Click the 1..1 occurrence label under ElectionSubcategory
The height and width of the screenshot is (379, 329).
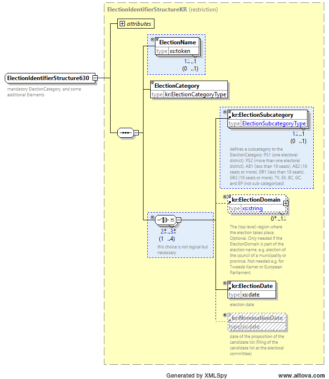coord(298,134)
